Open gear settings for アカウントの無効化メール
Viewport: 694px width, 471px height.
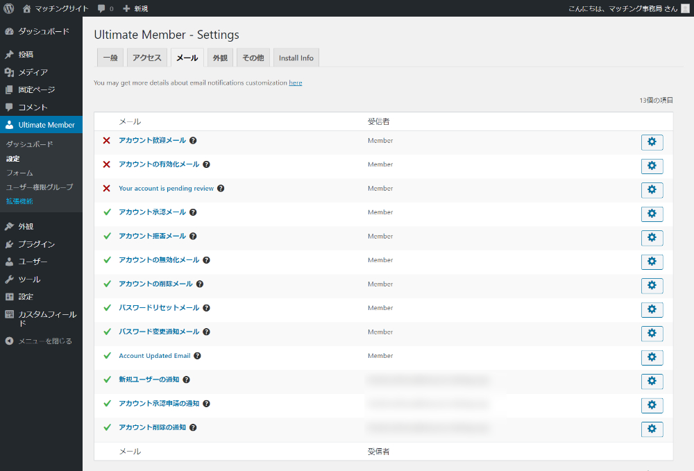(652, 262)
